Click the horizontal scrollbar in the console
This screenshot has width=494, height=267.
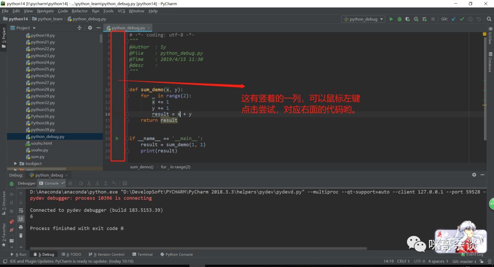coord(199,248)
